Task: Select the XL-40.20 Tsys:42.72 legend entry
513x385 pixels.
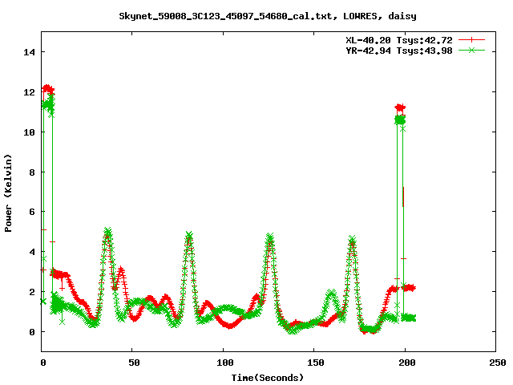Action: coord(399,40)
